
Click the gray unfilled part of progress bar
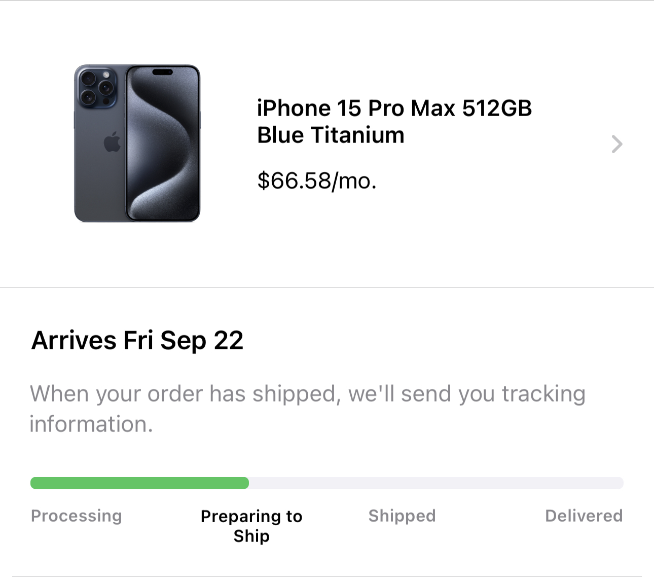(436, 483)
